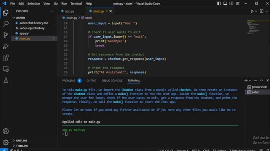Open the launch profile dropdown beside plus
This screenshot has width=270, height=151.
250,81
